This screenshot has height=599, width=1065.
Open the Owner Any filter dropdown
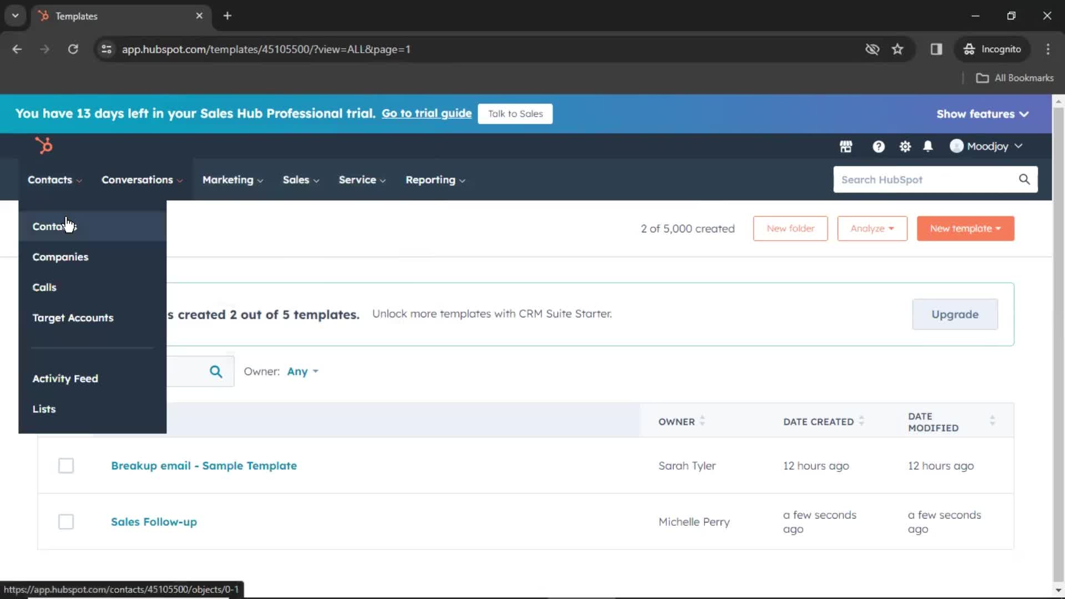point(302,372)
